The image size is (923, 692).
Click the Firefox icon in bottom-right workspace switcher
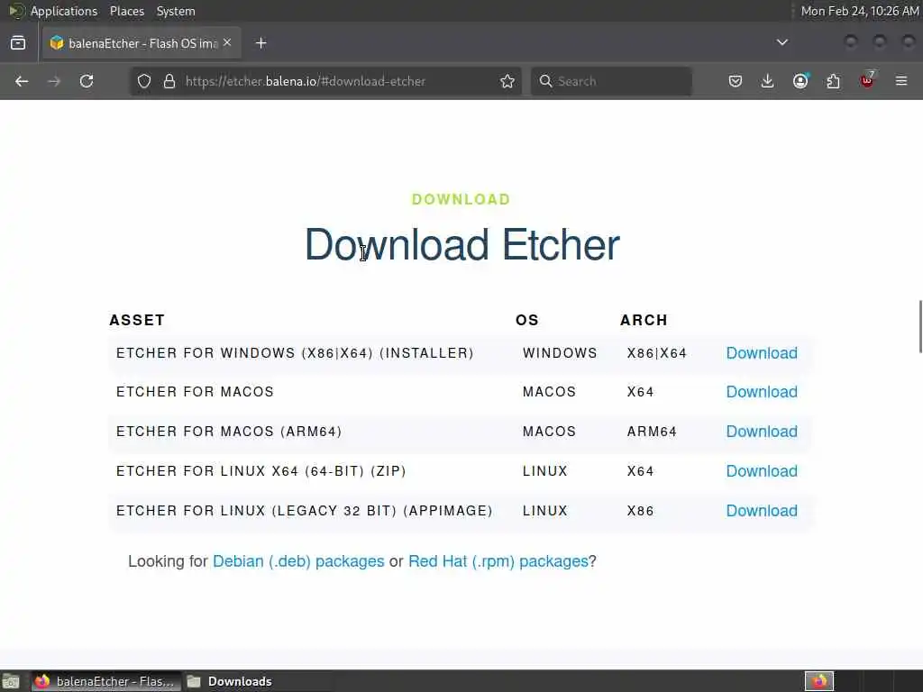(819, 681)
